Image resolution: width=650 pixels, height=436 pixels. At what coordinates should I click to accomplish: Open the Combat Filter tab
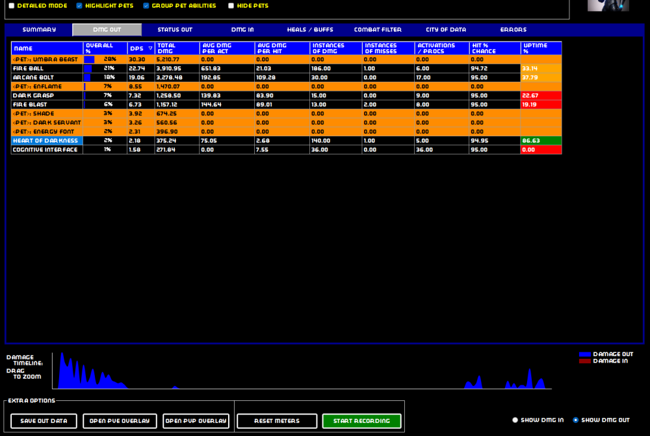pyautogui.click(x=378, y=30)
